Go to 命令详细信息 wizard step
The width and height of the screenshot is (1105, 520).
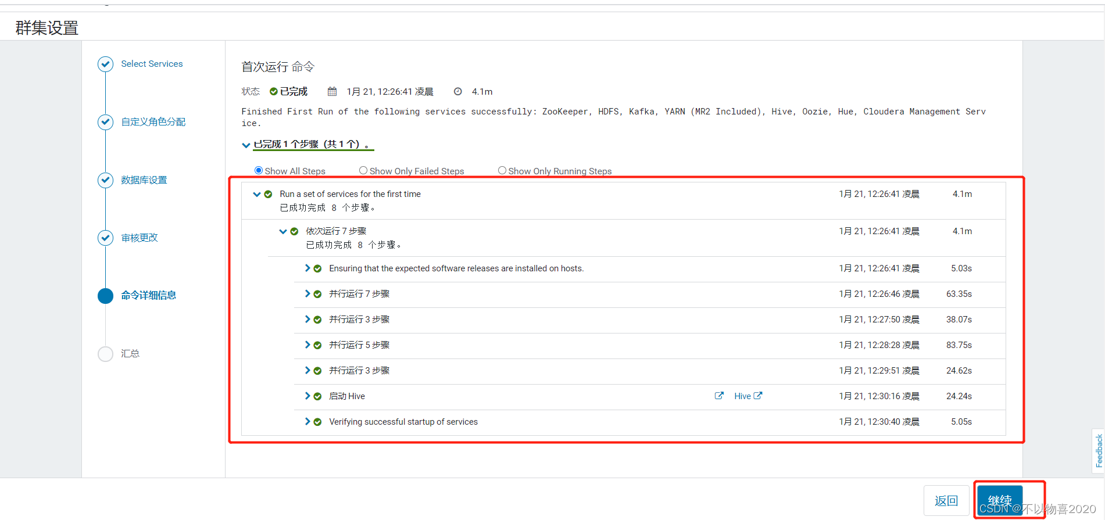pyautogui.click(x=149, y=295)
